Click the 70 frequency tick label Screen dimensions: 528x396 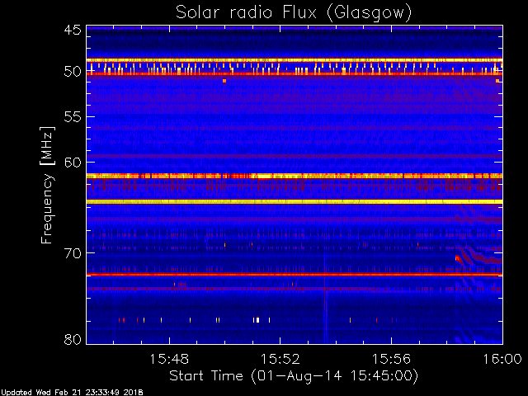point(73,253)
